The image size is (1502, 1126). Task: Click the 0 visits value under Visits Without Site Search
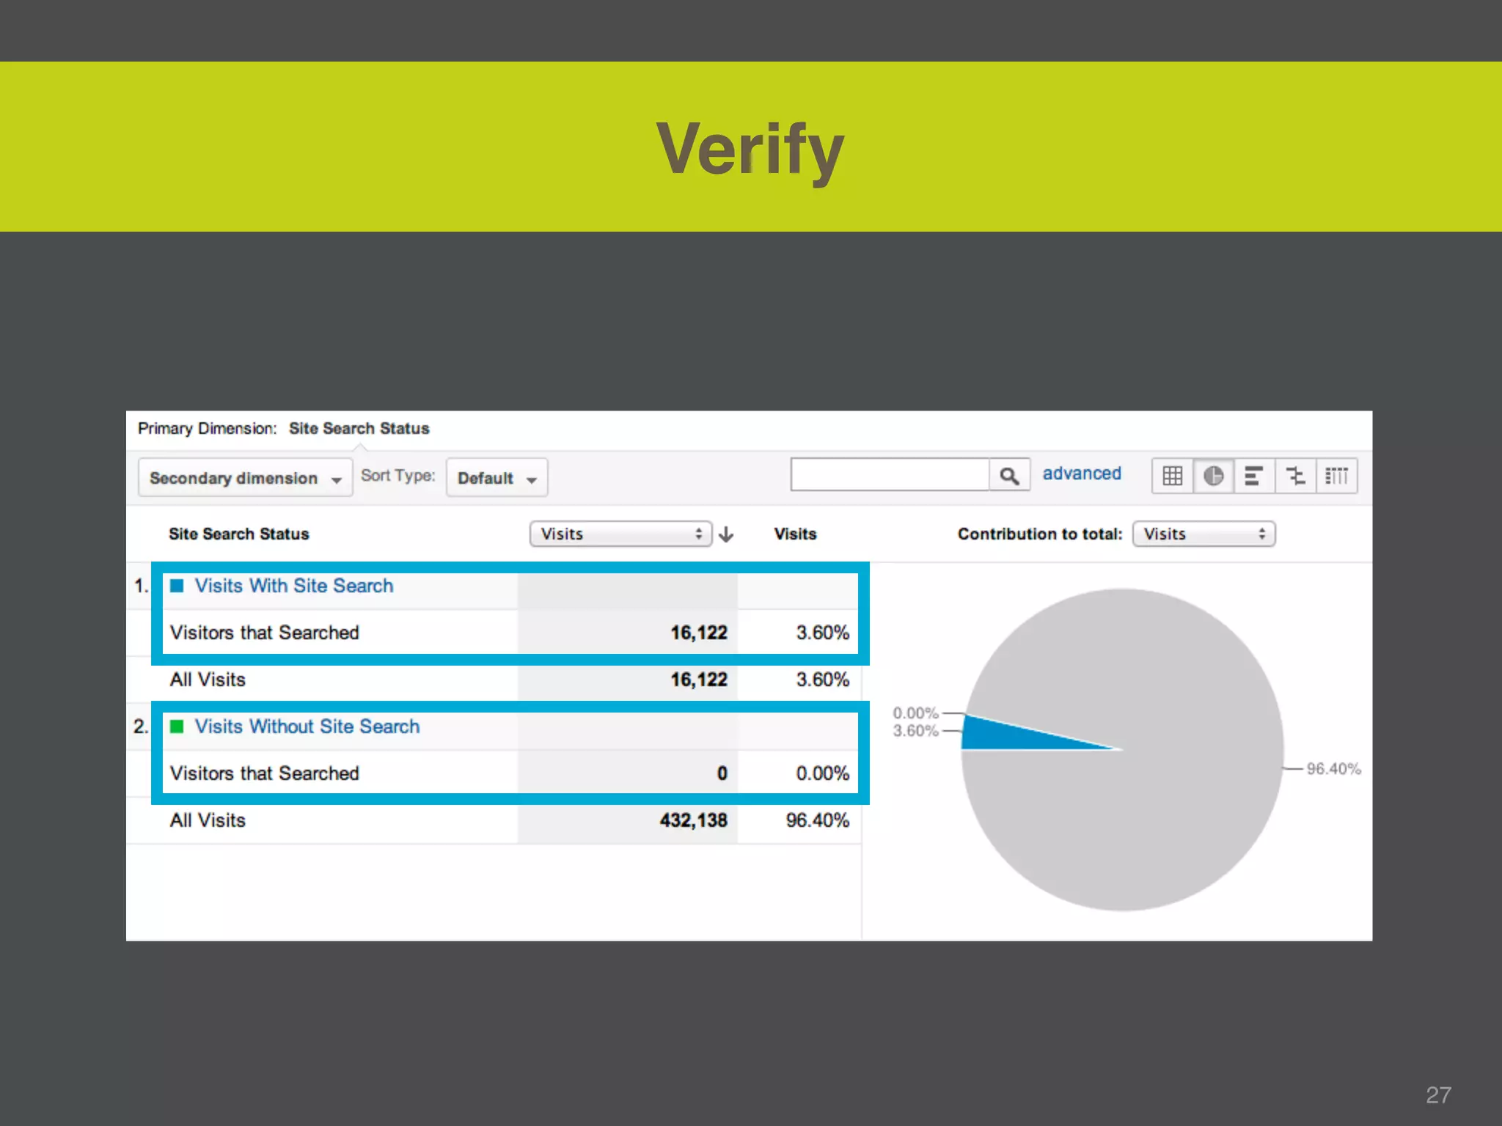tap(722, 773)
